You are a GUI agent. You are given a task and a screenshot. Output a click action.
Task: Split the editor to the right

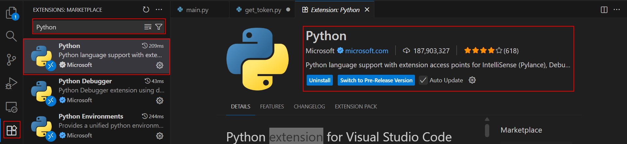[604, 10]
